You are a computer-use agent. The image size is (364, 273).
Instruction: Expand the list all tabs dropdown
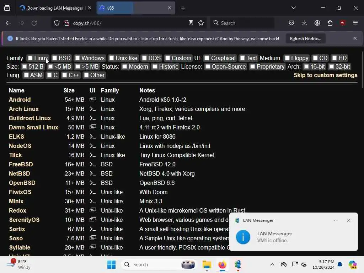pyautogui.click(x=293, y=8)
